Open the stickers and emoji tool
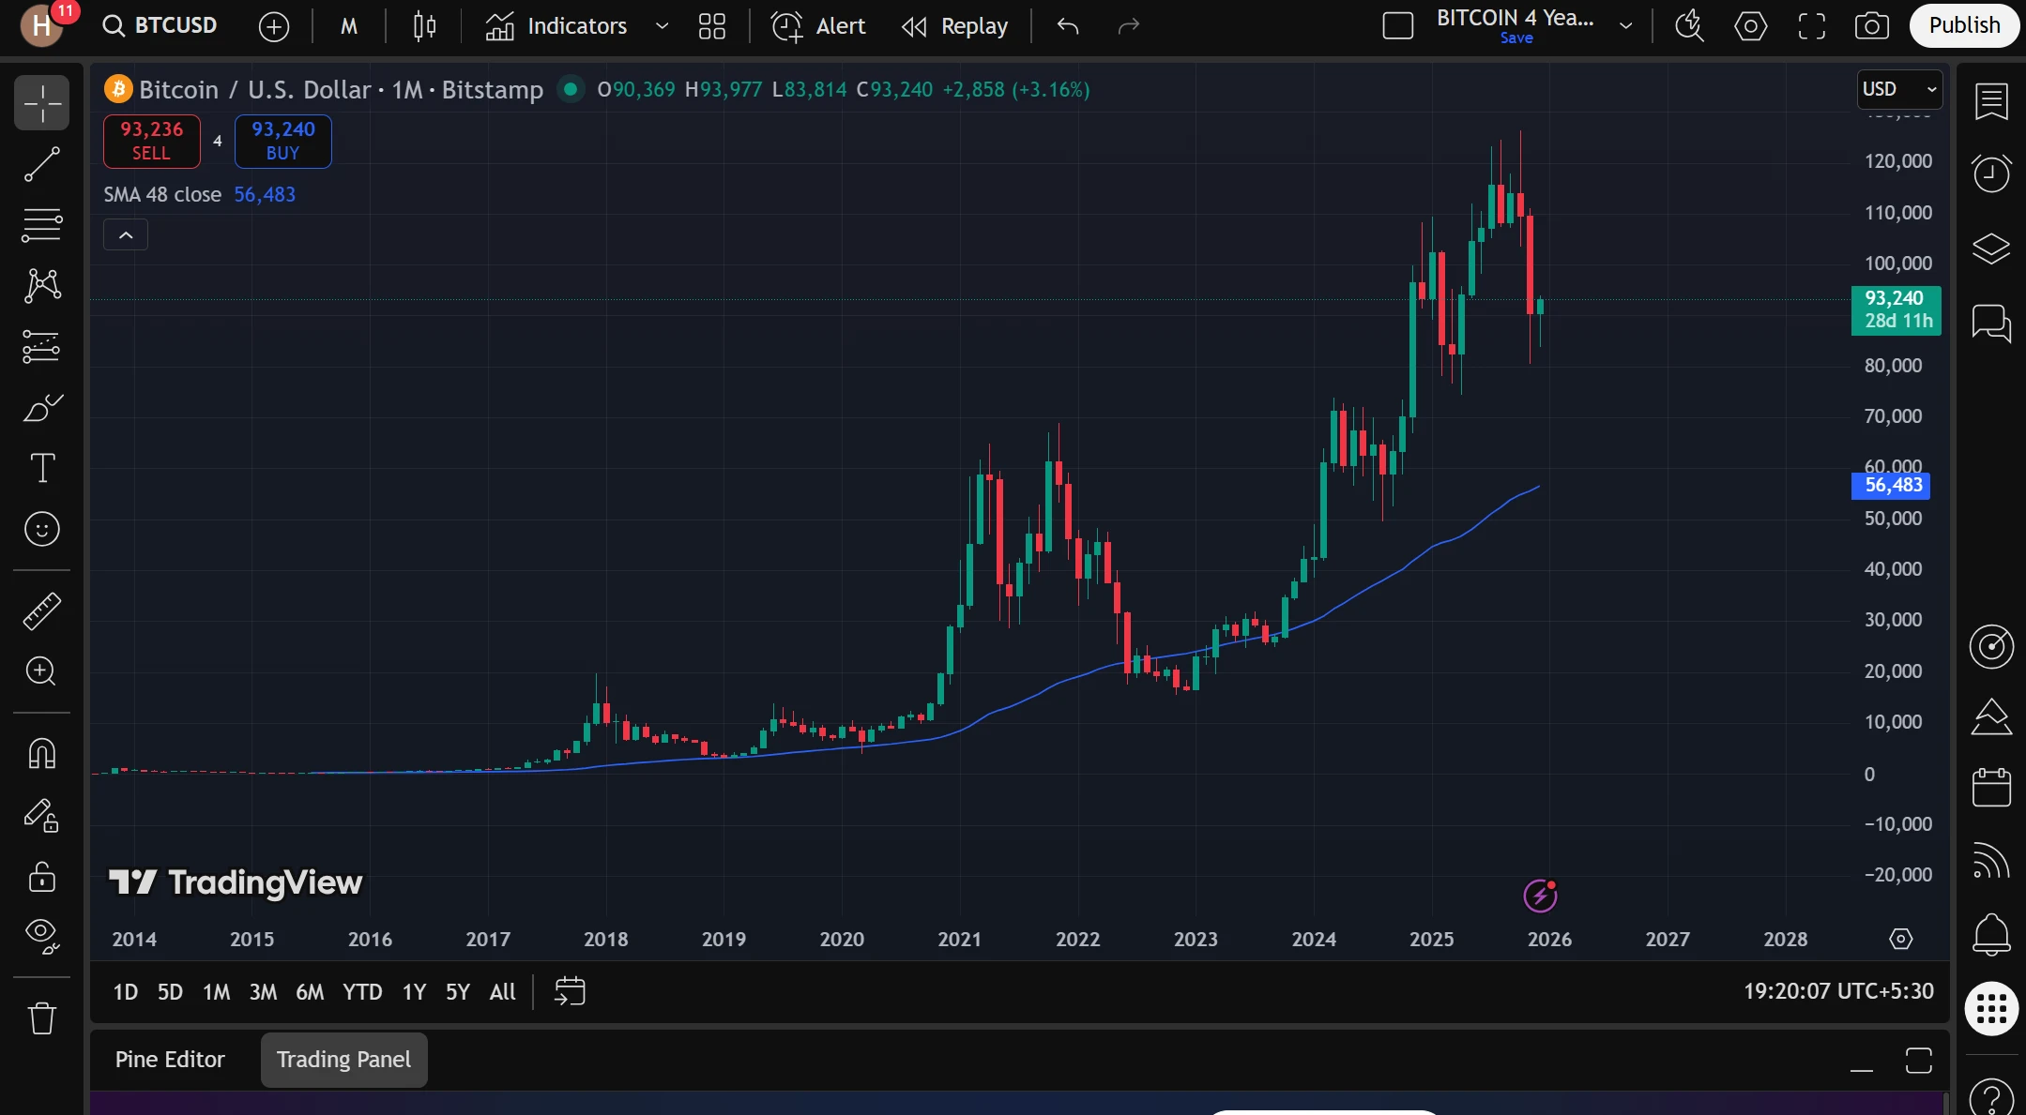 (41, 529)
